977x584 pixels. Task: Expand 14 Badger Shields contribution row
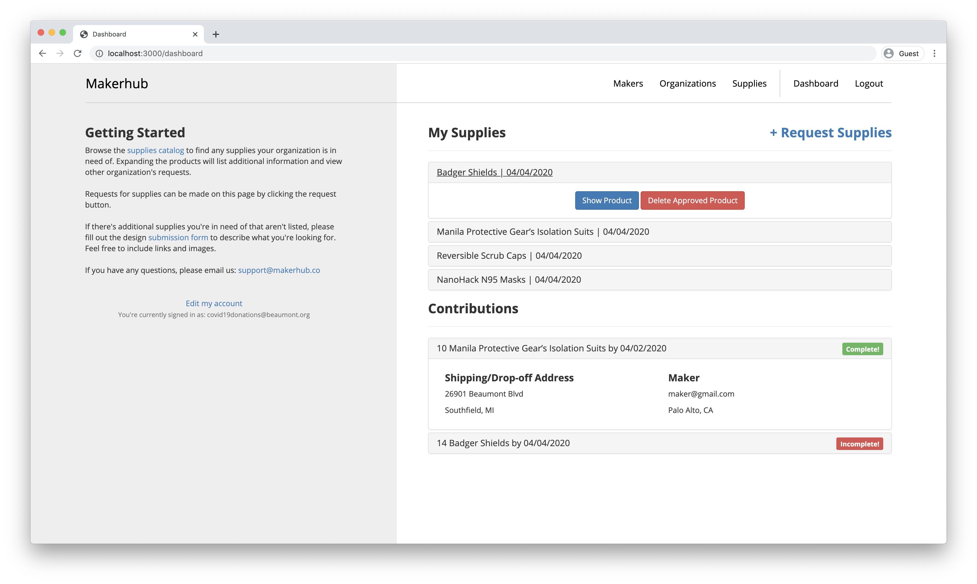point(503,443)
